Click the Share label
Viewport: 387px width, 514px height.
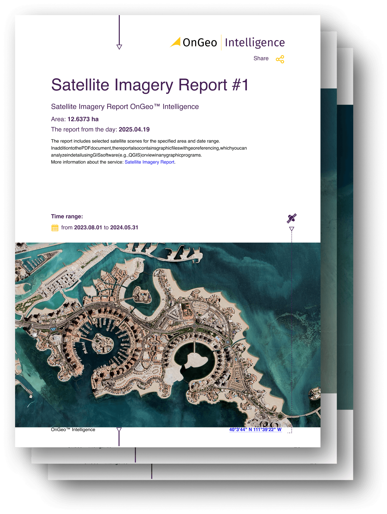[261, 59]
